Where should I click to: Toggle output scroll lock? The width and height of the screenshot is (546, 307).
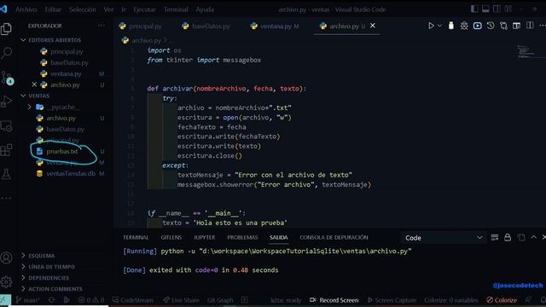pos(508,237)
